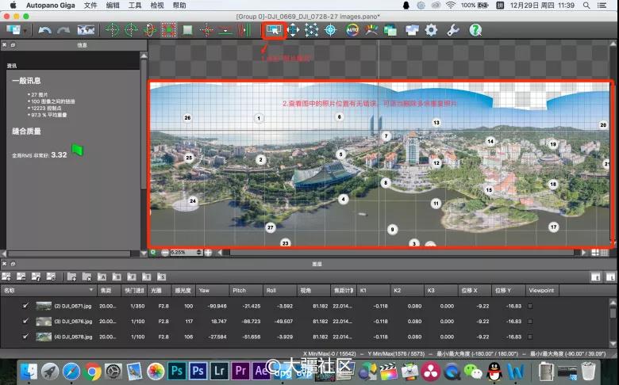This screenshot has height=385, width=619.
Task: Open the zoom percentage 0.25% field
Action: (x=185, y=252)
